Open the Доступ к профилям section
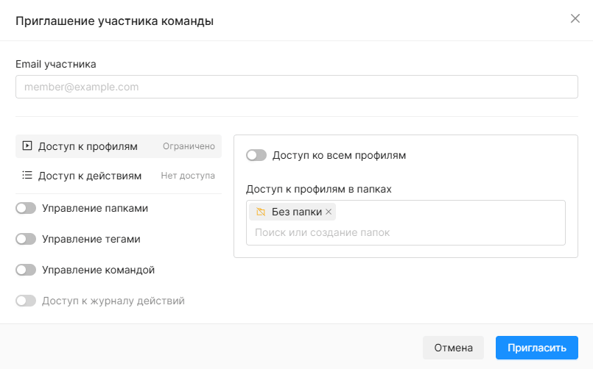 pos(119,146)
